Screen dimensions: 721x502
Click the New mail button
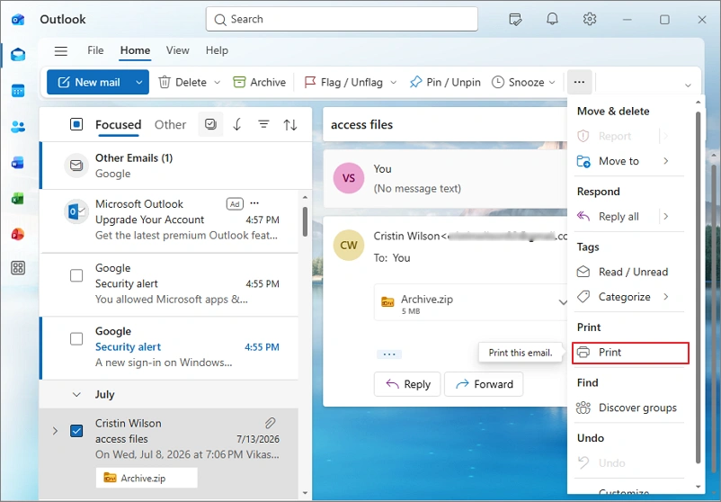pyautogui.click(x=89, y=83)
